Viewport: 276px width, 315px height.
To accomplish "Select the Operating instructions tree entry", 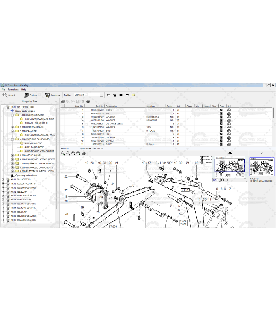I will pyautogui.click(x=26, y=176).
